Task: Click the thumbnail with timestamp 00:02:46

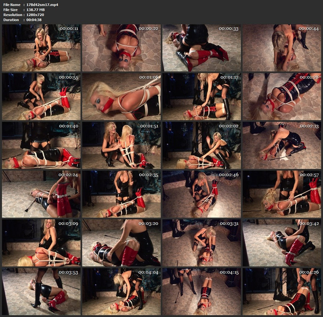Action: pos(202,194)
